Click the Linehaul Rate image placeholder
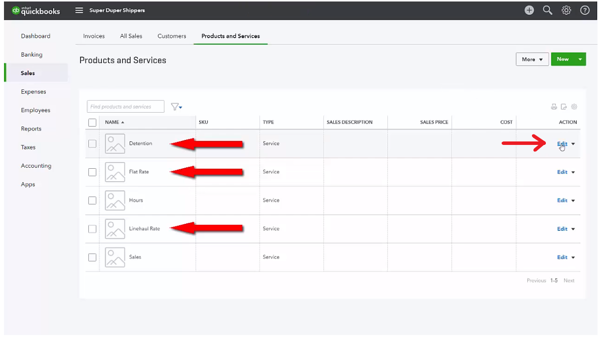The width and height of the screenshot is (600, 337). pyautogui.click(x=115, y=229)
